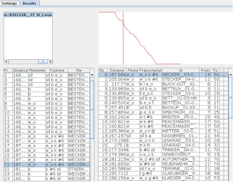Open the Results tab
The height and width of the screenshot is (182, 235).
[x=30, y=3]
